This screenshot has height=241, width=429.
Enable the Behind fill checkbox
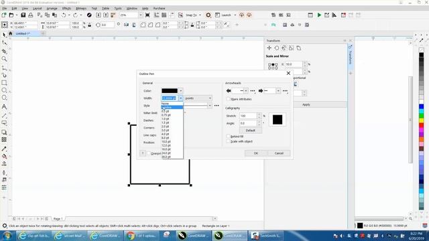coord(228,136)
